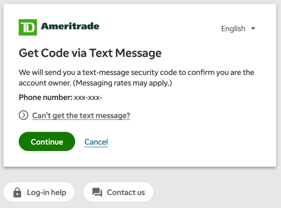Click the green TD logo square
The width and height of the screenshot is (281, 208).
pyautogui.click(x=28, y=27)
